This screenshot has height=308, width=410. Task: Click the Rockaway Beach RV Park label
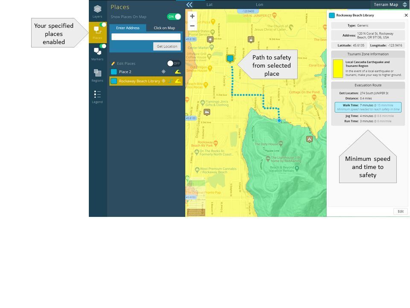point(202,144)
